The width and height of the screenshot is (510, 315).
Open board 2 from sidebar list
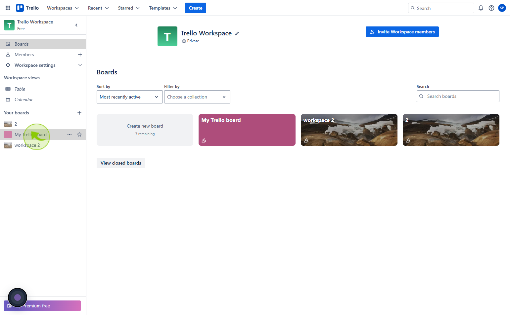[x=16, y=124]
